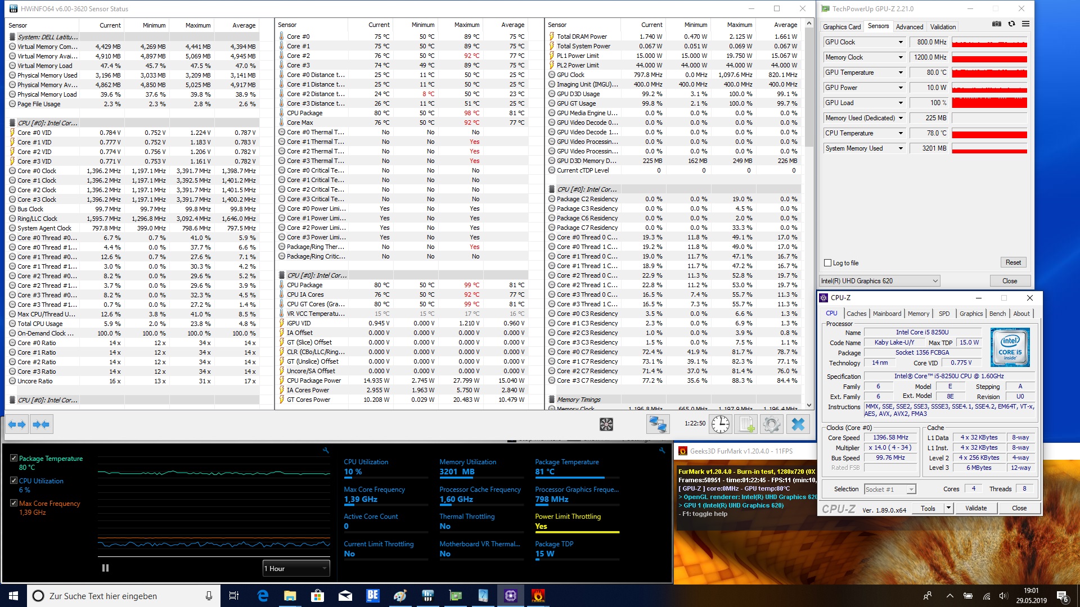Open CPU-Z Bench tab
Viewport: 1080px width, 607px height.
click(997, 314)
